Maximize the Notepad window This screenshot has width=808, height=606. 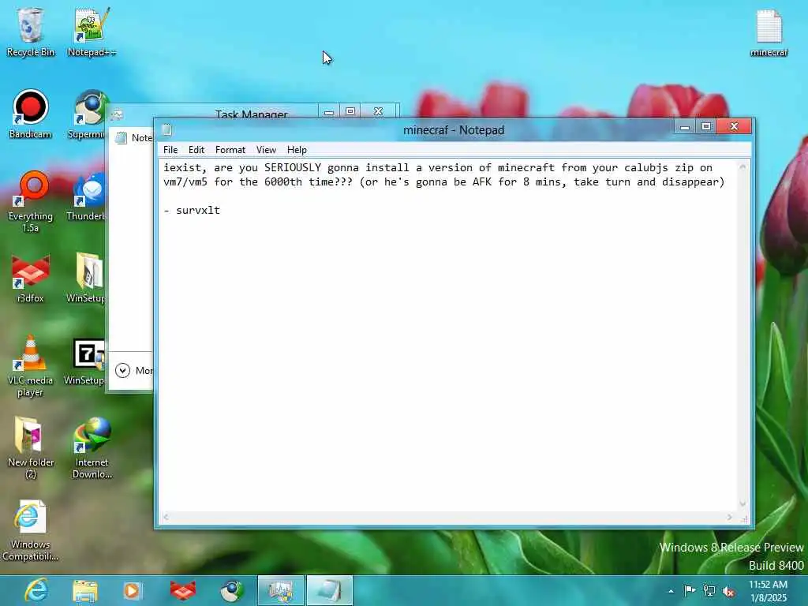[706, 127]
